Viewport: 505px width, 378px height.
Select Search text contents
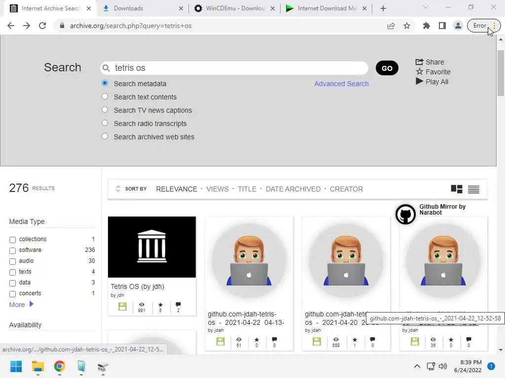(x=105, y=96)
